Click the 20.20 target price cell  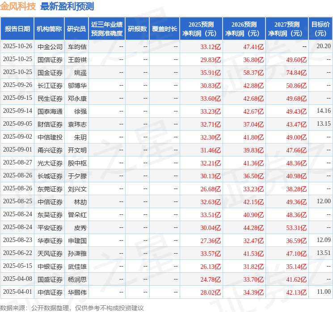pyautogui.click(x=323, y=46)
